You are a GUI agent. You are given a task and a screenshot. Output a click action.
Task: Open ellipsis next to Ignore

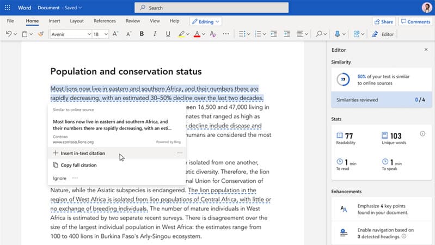click(75, 178)
